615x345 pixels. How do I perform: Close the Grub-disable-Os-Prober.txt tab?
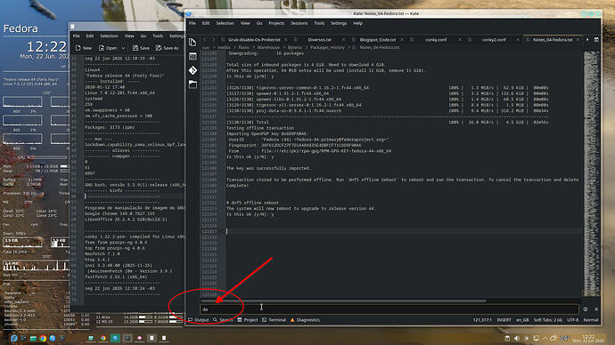(x=285, y=39)
